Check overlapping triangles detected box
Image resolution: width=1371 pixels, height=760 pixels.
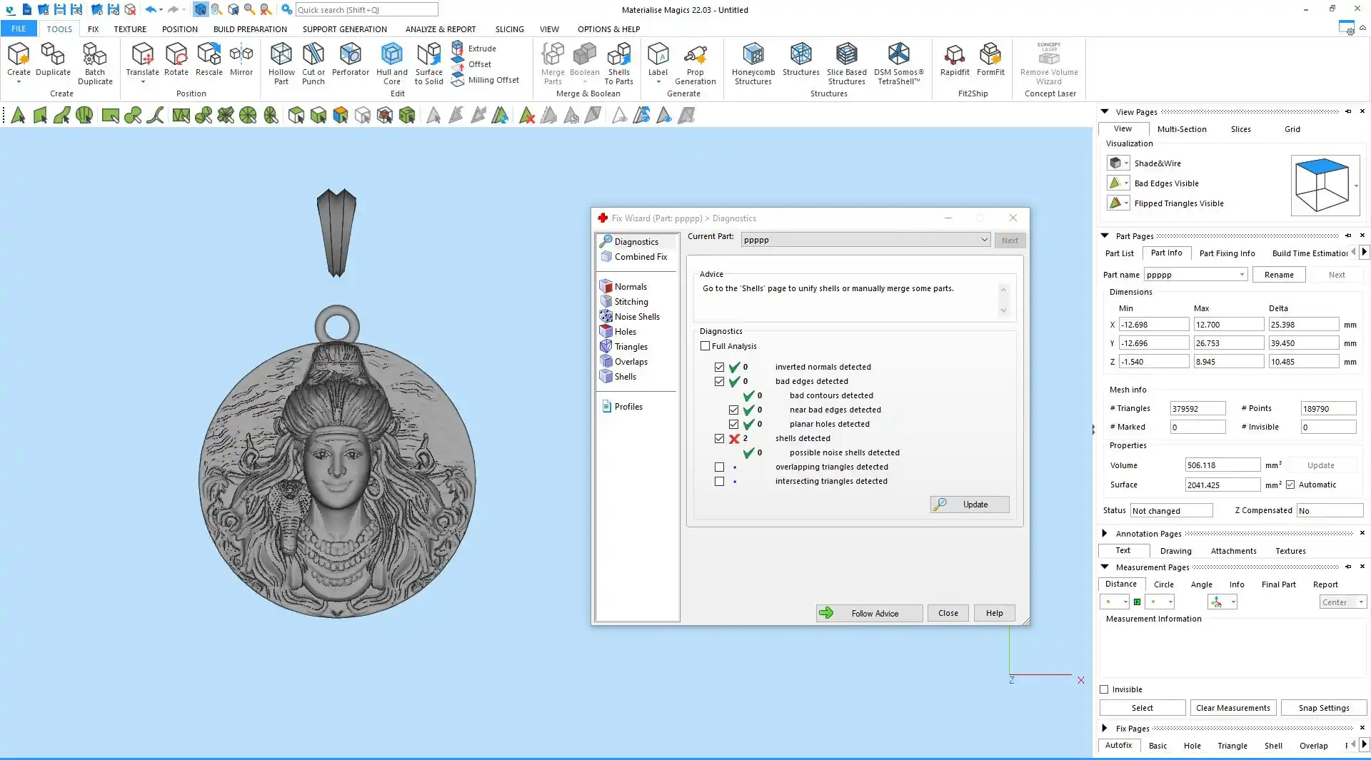(x=719, y=467)
